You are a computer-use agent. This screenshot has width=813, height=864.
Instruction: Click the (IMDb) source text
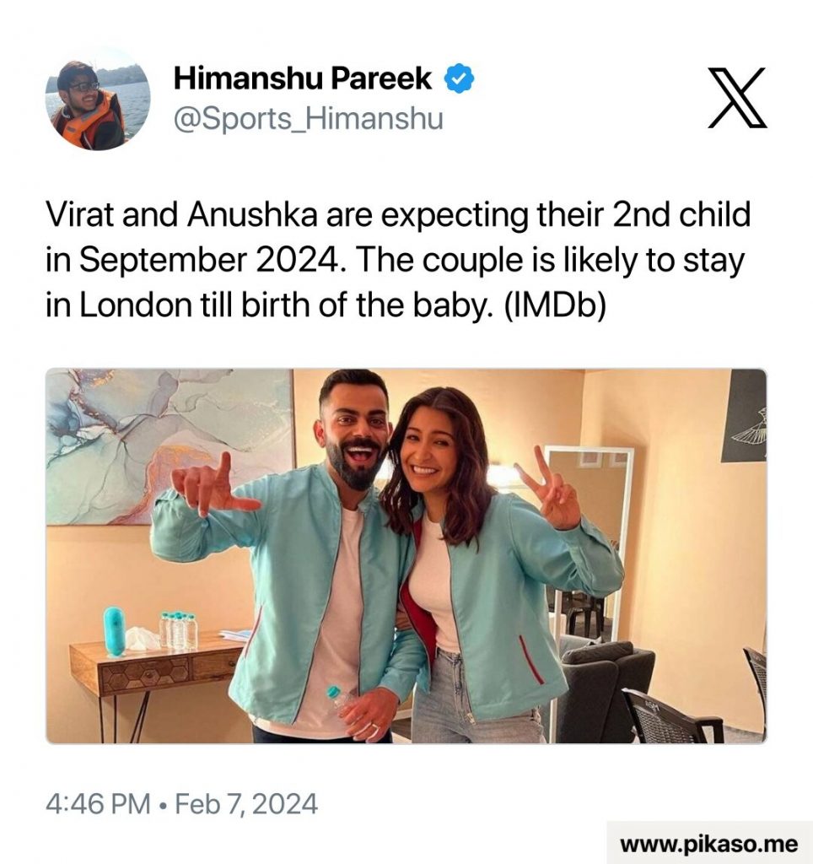(x=555, y=305)
